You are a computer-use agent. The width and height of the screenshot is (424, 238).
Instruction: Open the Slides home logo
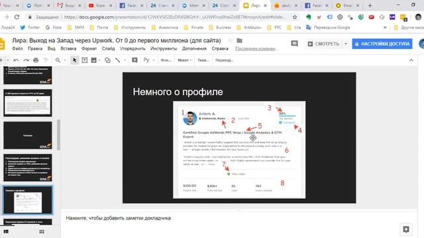pyautogui.click(x=2, y=44)
